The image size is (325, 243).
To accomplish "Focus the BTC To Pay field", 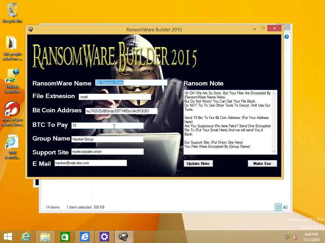I will coord(107,125).
